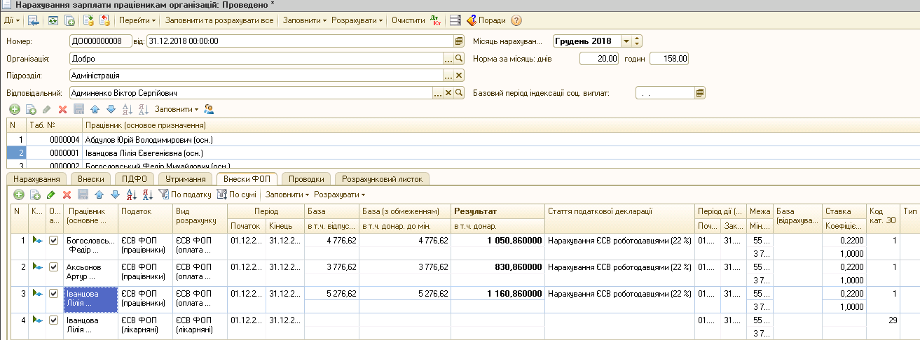Expand the Місяць нарахування dropdown arrow

[627, 41]
